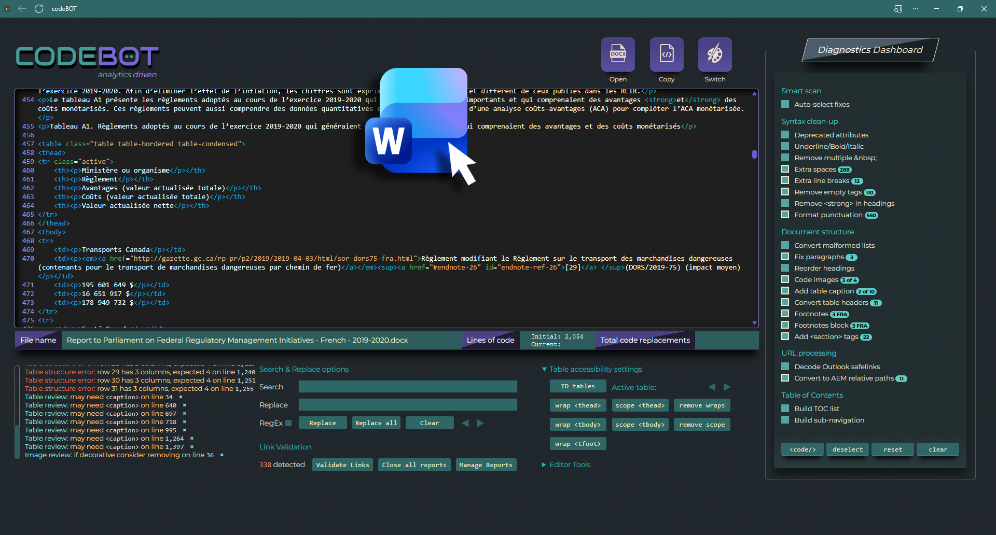Click the Open DOCX file icon

click(617, 54)
